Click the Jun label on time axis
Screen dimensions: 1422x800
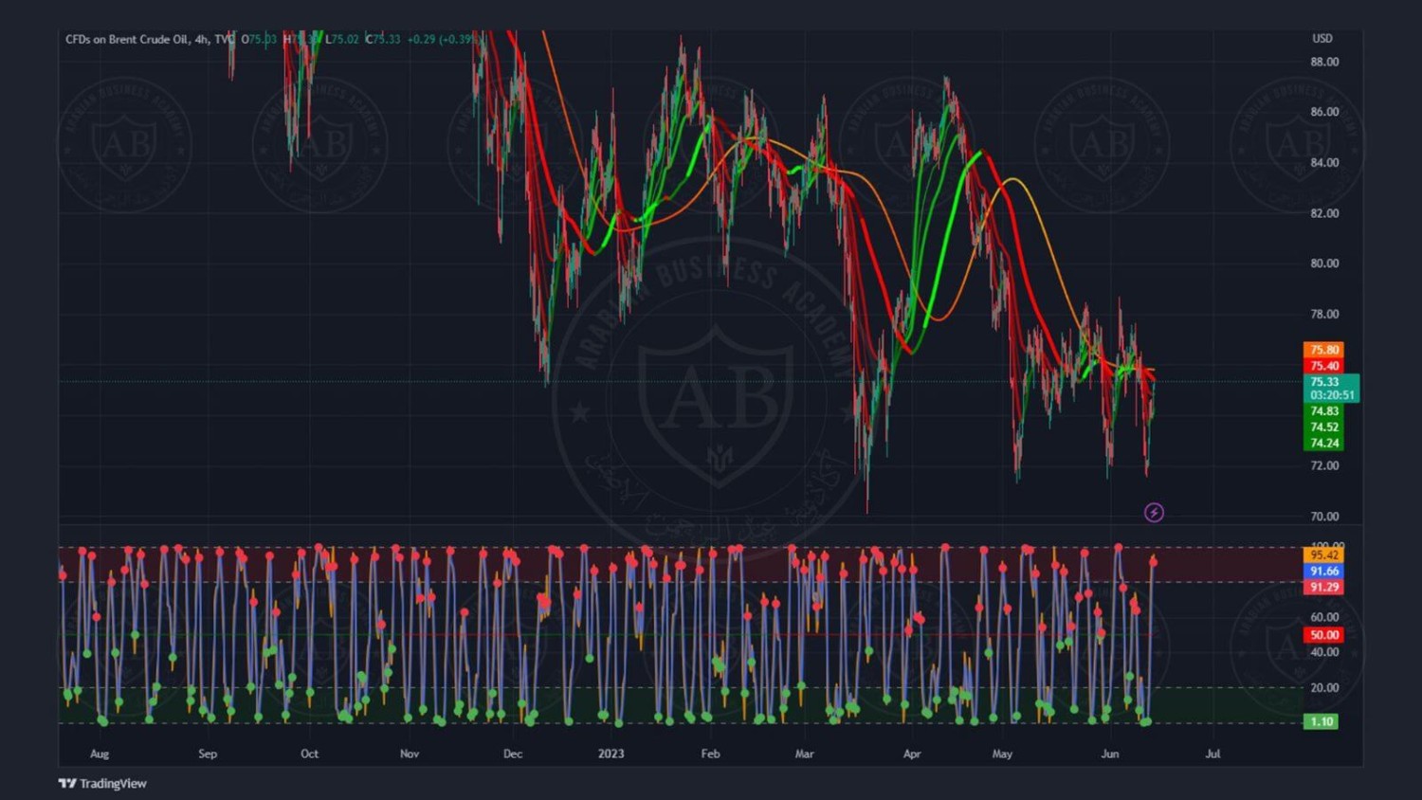coord(1110,755)
